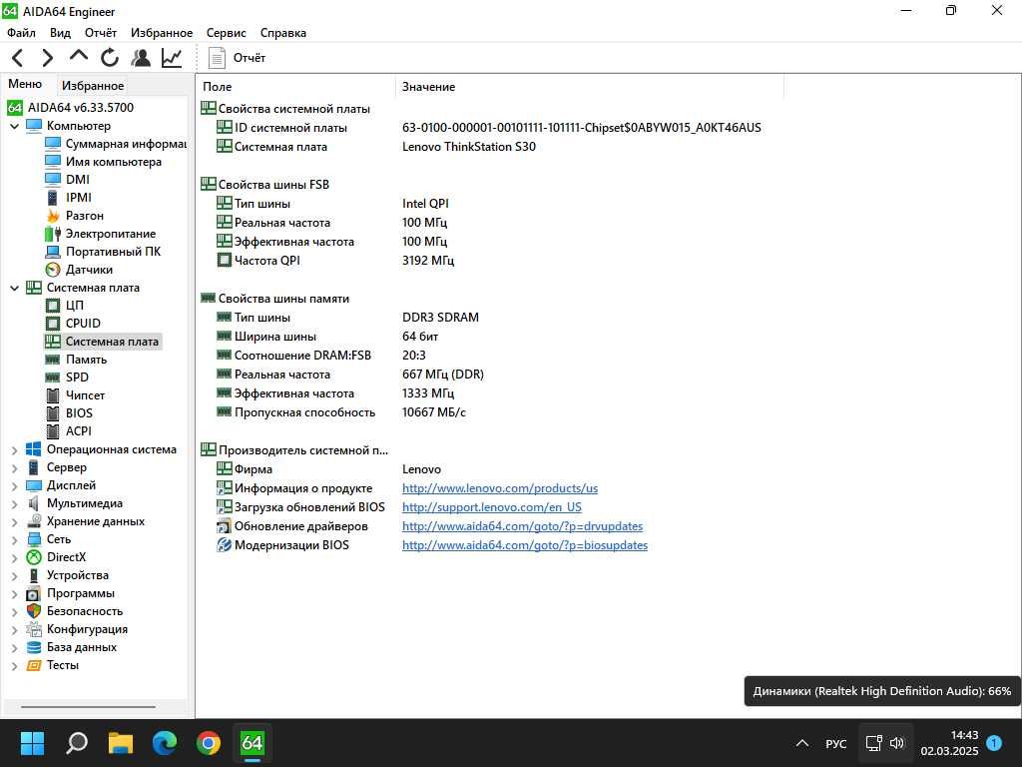Expand the Тесты node
This screenshot has height=767, width=1022.
[x=14, y=666]
